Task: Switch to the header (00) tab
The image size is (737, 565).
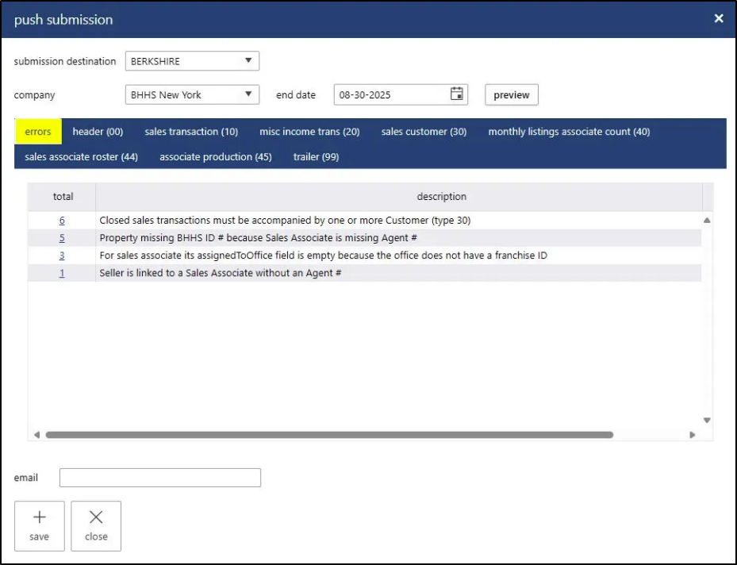Action: coord(98,132)
